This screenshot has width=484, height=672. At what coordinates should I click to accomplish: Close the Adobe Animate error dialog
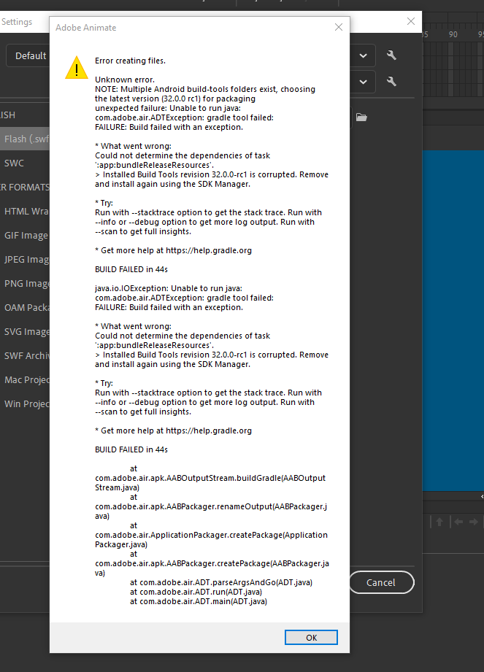(x=339, y=27)
